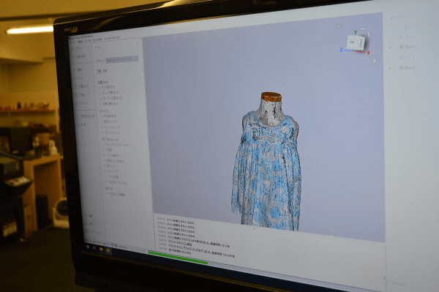Screen dimensions: 439x292
Task: Open the 編集 menu in the menu bar
Action: 80,41
